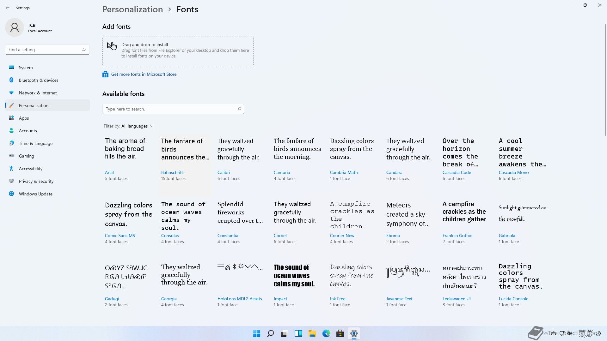The height and width of the screenshot is (341, 607).
Task: Open the TCB account avatar
Action: pos(15,27)
